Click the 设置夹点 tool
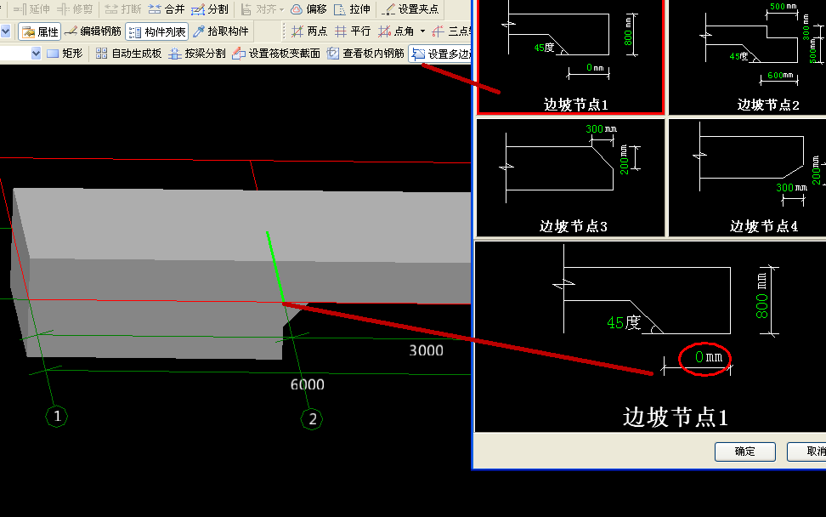Image resolution: width=826 pixels, height=517 pixels. click(x=410, y=9)
